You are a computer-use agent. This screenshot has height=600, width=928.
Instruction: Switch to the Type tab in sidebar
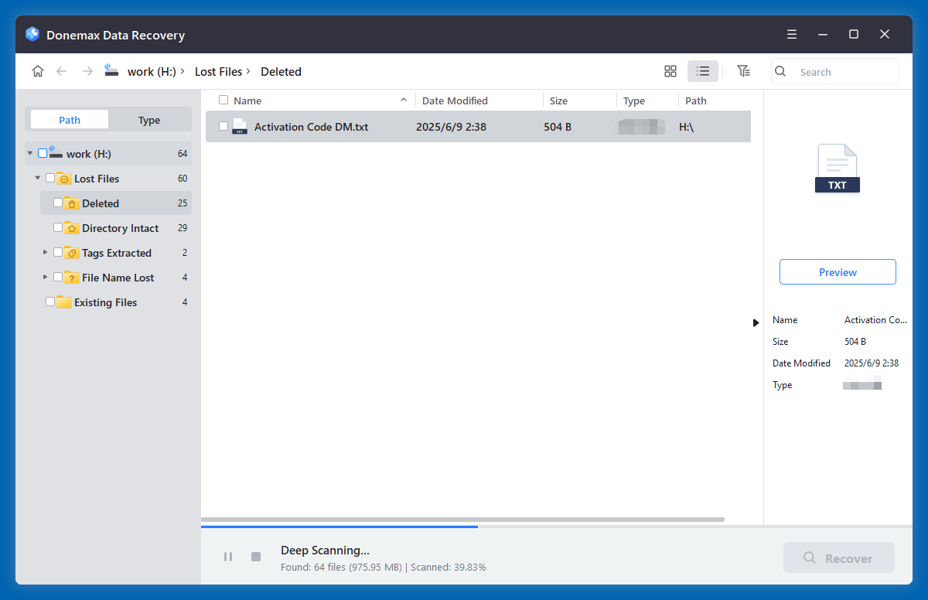click(x=148, y=119)
